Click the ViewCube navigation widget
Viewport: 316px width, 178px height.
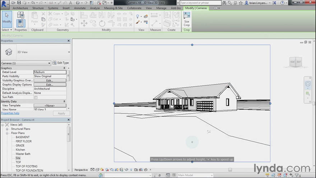(x=296, y=62)
